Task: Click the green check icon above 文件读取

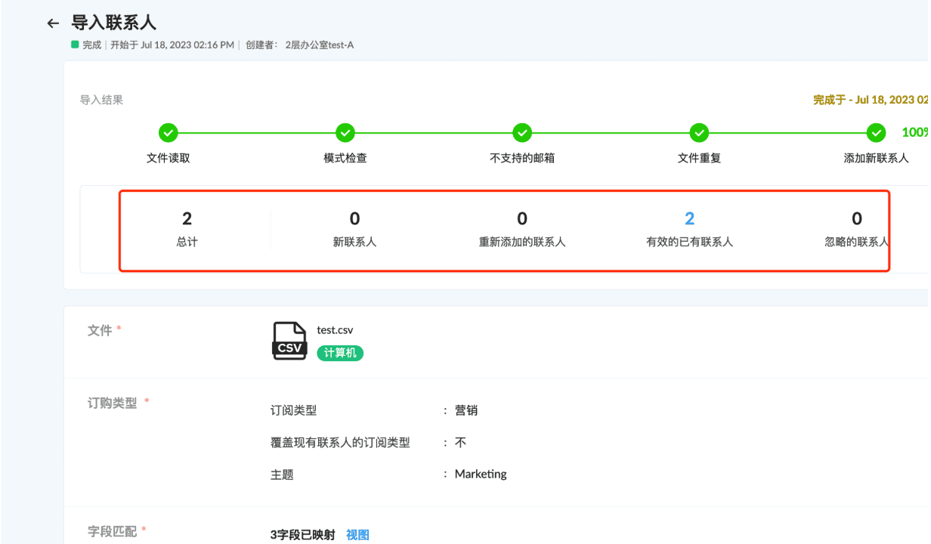Action: [168, 132]
